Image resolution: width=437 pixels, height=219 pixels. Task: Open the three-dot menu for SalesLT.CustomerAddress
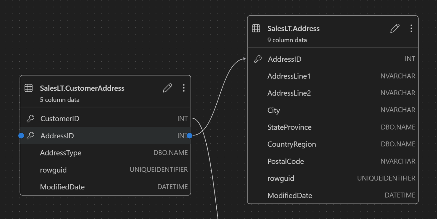(x=184, y=88)
